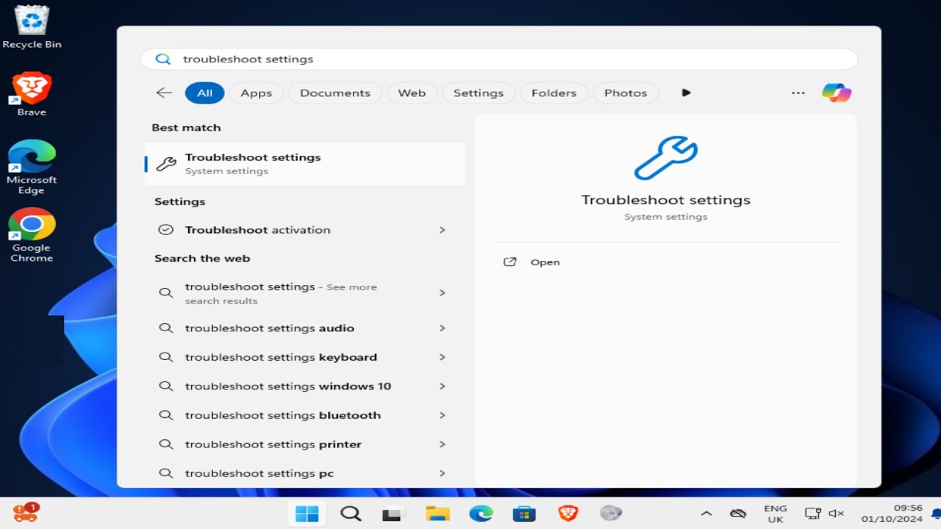Expand the pc suggestion chevron

[x=442, y=473]
